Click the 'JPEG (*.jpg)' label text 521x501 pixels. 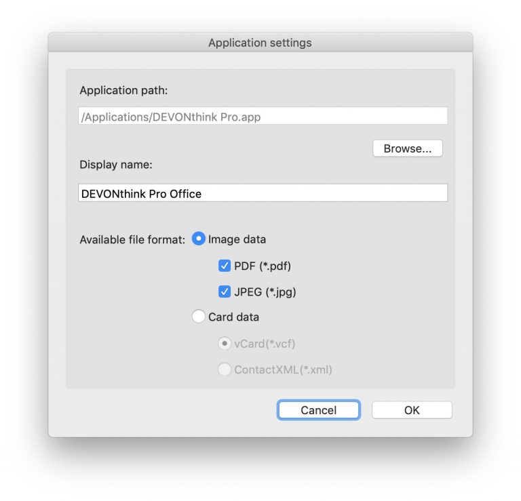coord(265,292)
